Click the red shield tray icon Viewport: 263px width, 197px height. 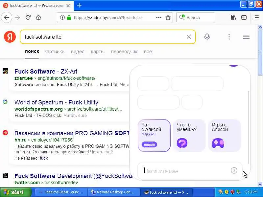click(x=232, y=192)
